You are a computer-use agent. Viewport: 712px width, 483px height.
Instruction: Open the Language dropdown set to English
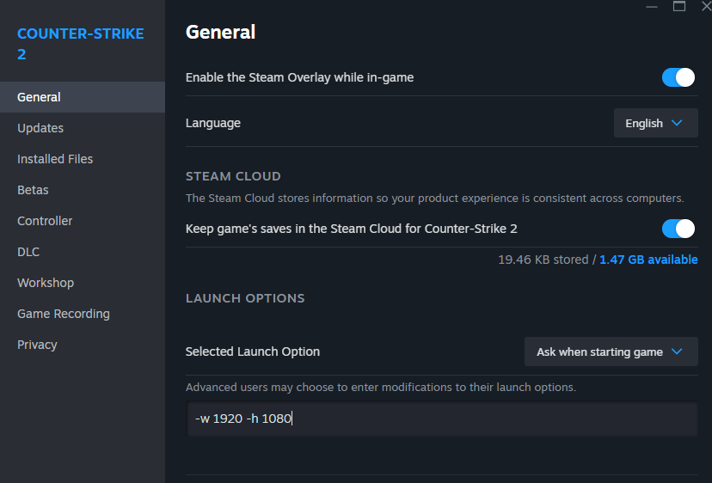coord(655,123)
